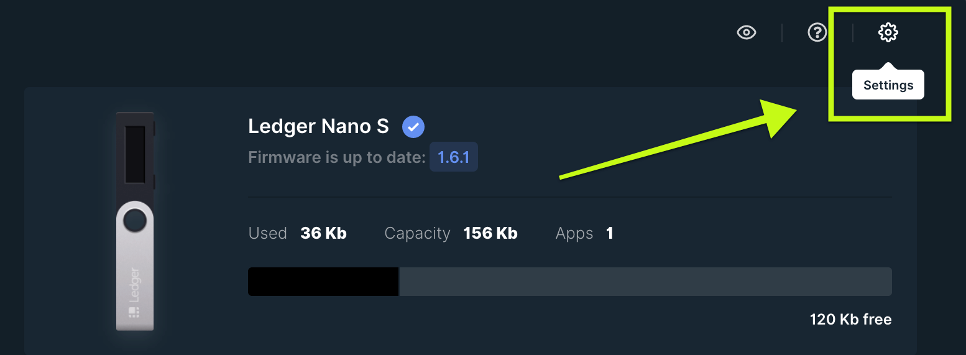Click the round hole on device swivel cover

pos(135,221)
